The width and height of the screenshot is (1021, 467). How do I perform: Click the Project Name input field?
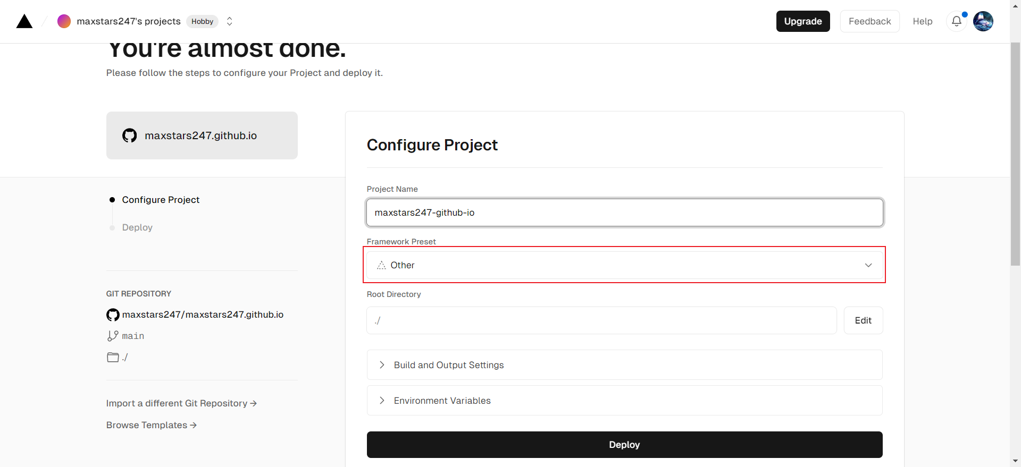[x=624, y=213]
